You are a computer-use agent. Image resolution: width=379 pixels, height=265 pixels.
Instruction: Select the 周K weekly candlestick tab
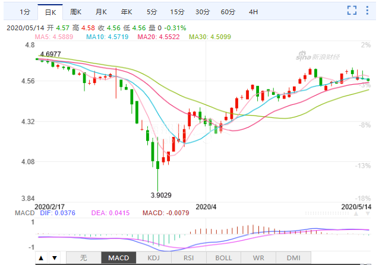pos(76,12)
